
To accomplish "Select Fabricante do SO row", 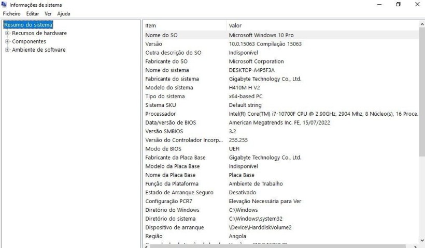I will click(x=281, y=61).
